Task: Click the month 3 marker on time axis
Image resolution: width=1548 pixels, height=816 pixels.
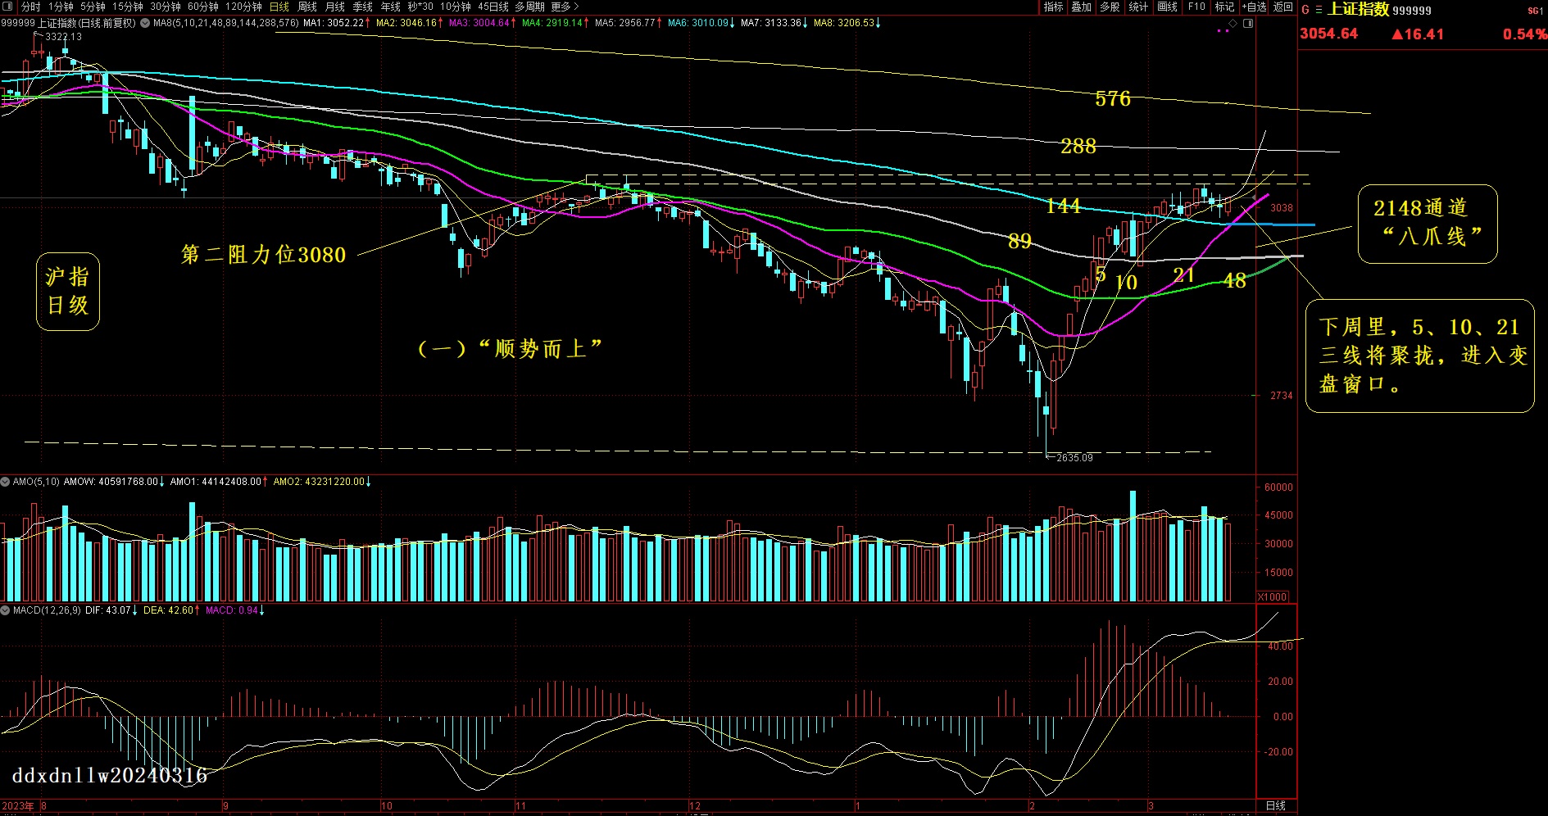Action: pos(1151,806)
